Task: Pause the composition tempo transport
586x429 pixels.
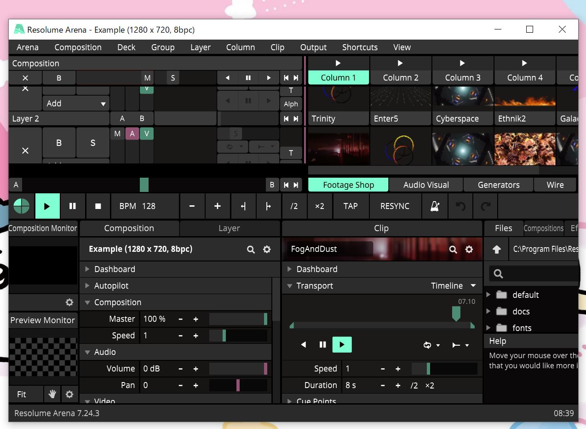Action: coord(72,206)
